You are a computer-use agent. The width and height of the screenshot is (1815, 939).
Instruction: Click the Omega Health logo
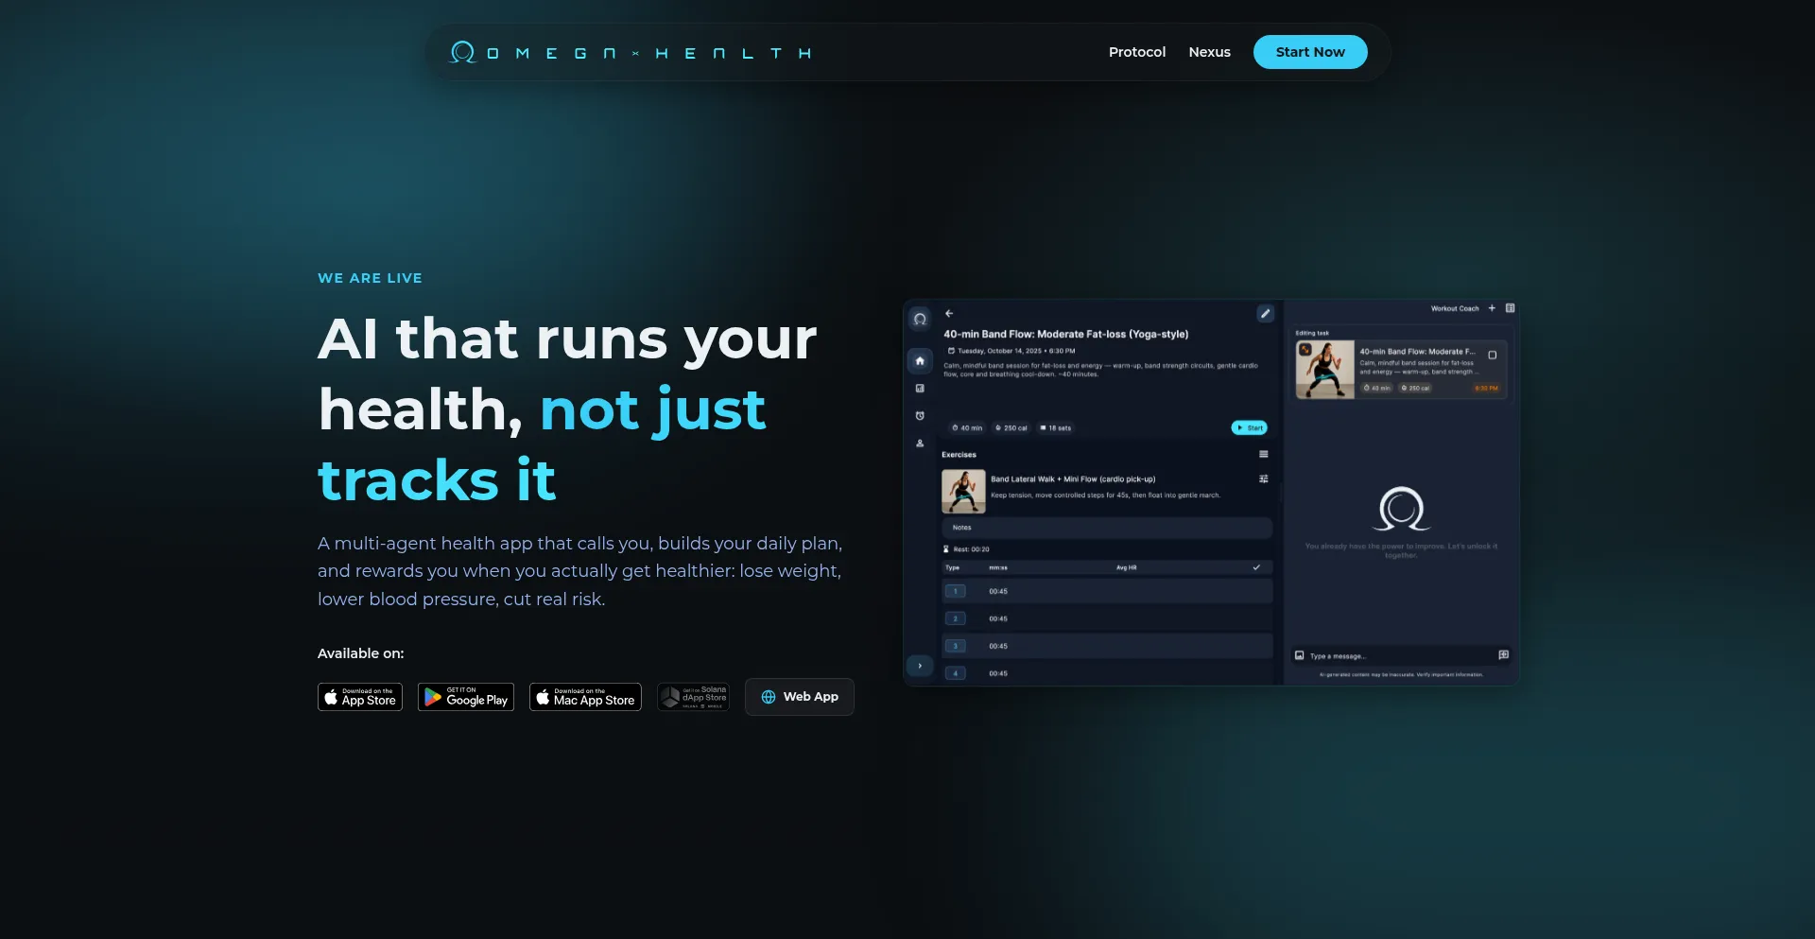[x=630, y=53]
